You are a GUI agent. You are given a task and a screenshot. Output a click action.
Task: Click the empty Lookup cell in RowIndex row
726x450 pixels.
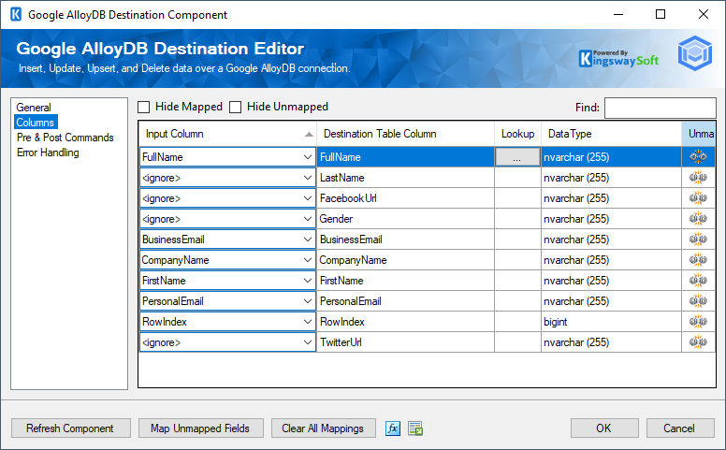(x=517, y=322)
